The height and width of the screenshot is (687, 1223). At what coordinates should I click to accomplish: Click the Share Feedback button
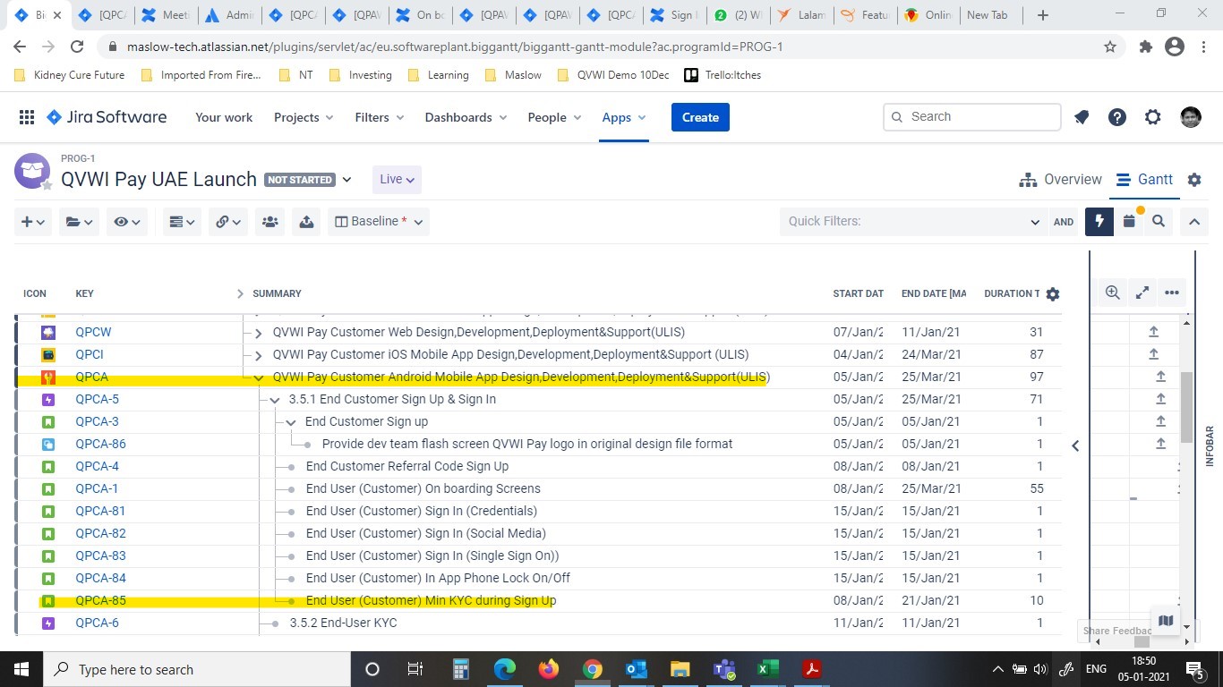[1116, 631]
